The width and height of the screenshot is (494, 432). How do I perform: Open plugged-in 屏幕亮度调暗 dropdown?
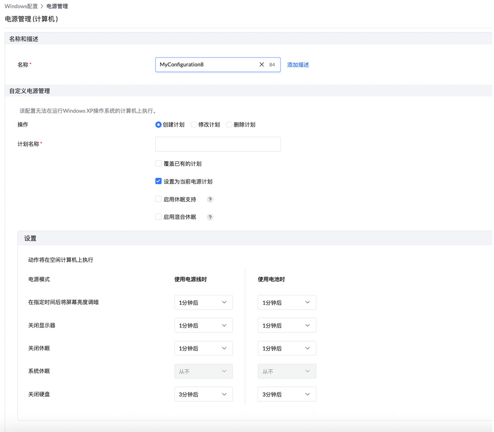point(203,303)
